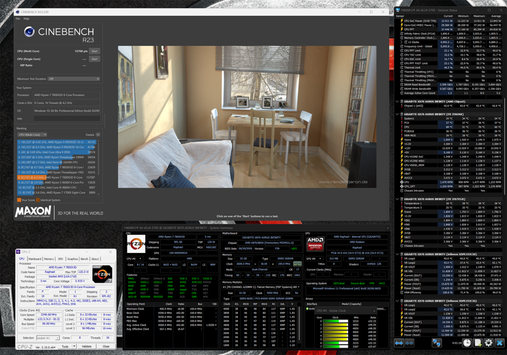507x355 pixels.
Task: Click the Tools button in CPU-Z
Action: click(x=65, y=346)
